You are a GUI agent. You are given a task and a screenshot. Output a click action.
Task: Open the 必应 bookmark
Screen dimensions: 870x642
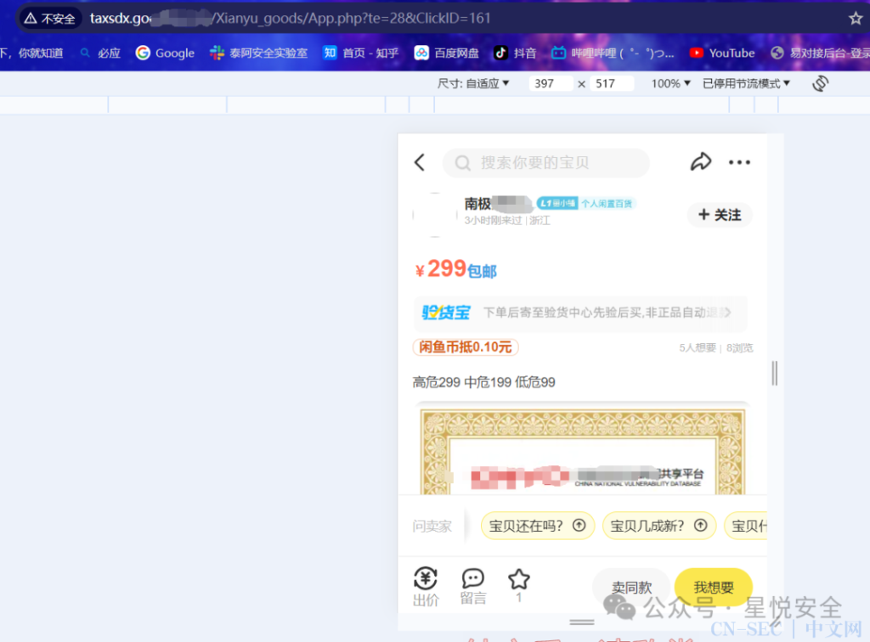point(100,53)
